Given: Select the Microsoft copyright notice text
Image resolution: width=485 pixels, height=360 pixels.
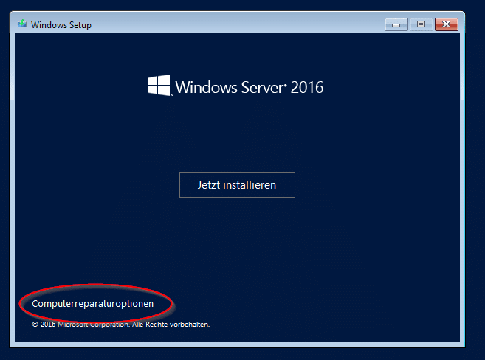Looking at the screenshot, I should [x=120, y=325].
